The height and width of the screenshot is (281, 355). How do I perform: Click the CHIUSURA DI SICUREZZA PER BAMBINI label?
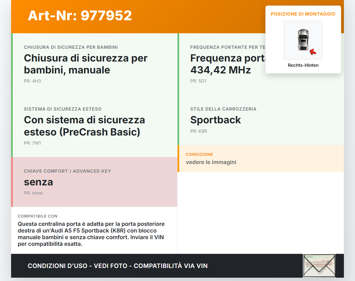click(71, 47)
